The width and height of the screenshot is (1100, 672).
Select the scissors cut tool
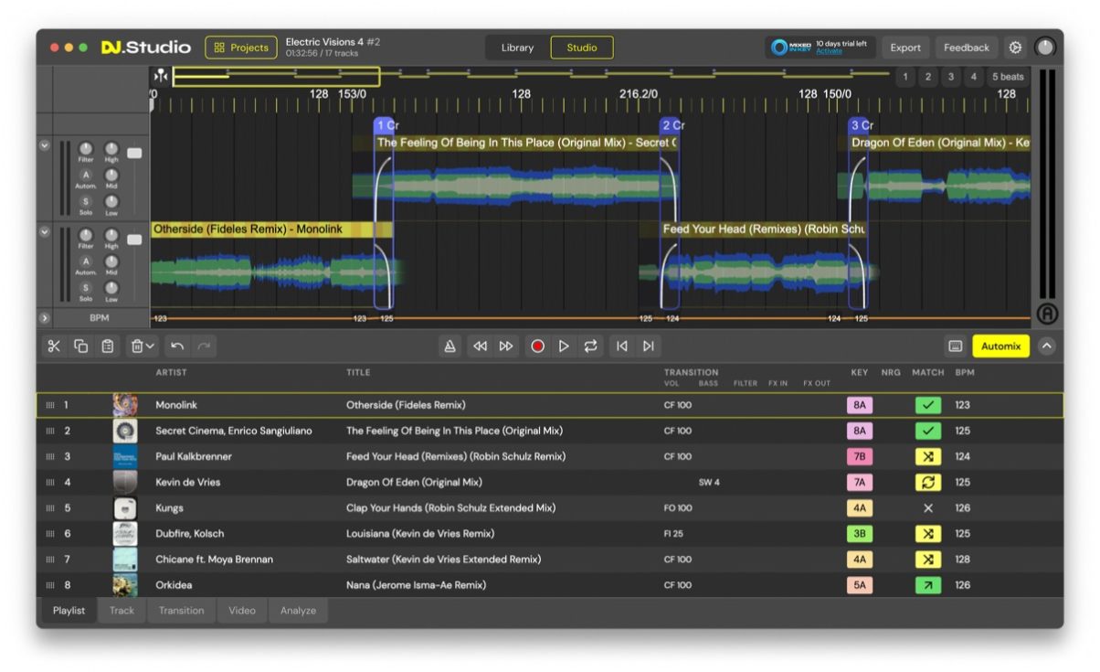(54, 346)
